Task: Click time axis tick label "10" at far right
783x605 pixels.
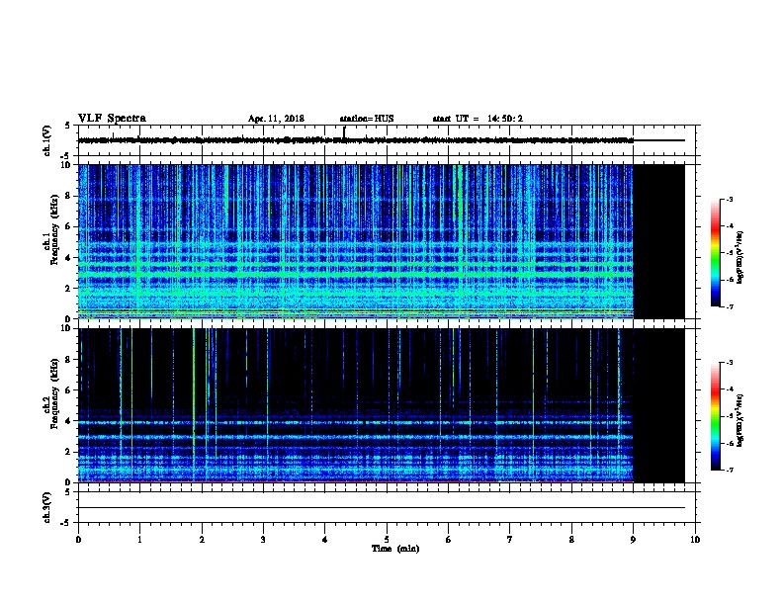Action: pyautogui.click(x=695, y=539)
